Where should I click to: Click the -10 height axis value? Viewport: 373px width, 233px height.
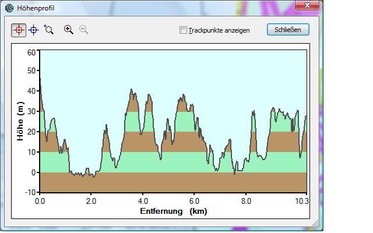pyautogui.click(x=30, y=192)
